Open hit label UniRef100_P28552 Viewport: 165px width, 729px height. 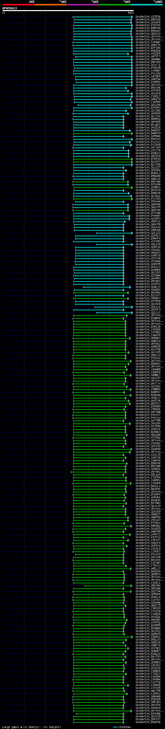click(x=148, y=82)
